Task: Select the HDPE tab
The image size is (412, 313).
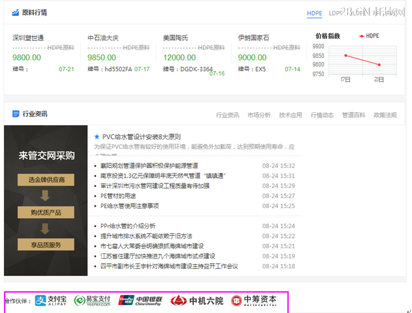Action: (314, 13)
